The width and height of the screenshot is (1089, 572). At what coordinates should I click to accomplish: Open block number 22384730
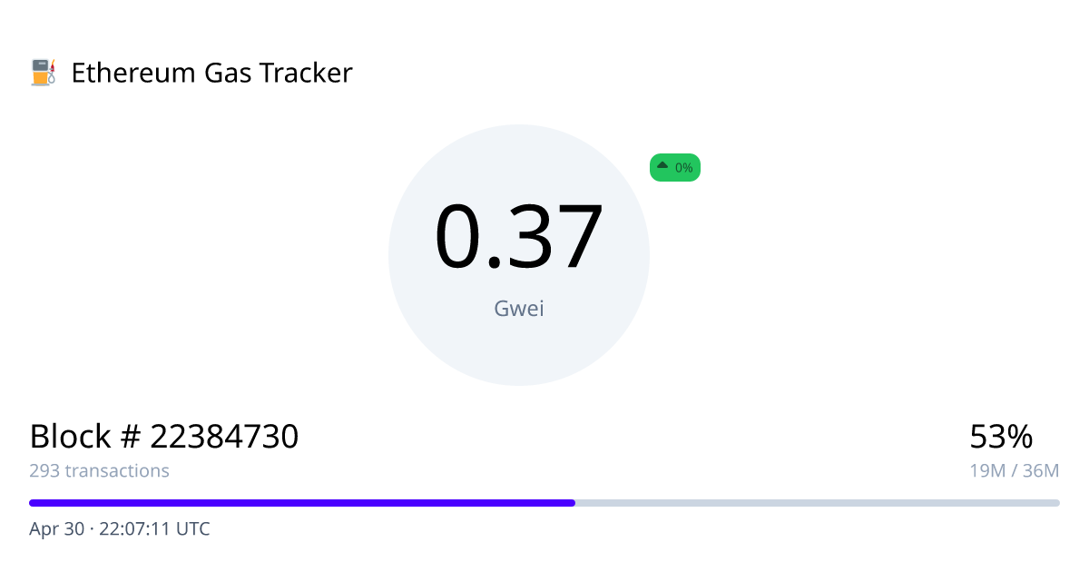224,437
